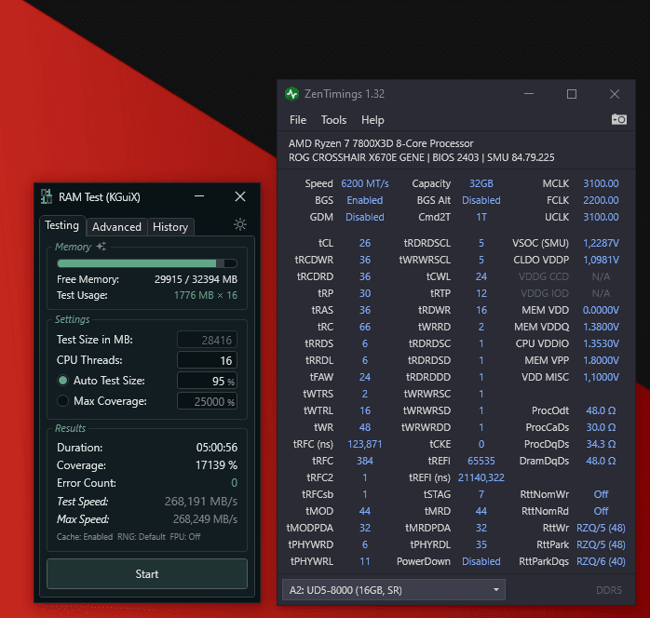Minimize the ZenTimings window
Image resolution: width=650 pixels, height=618 pixels.
click(x=529, y=94)
